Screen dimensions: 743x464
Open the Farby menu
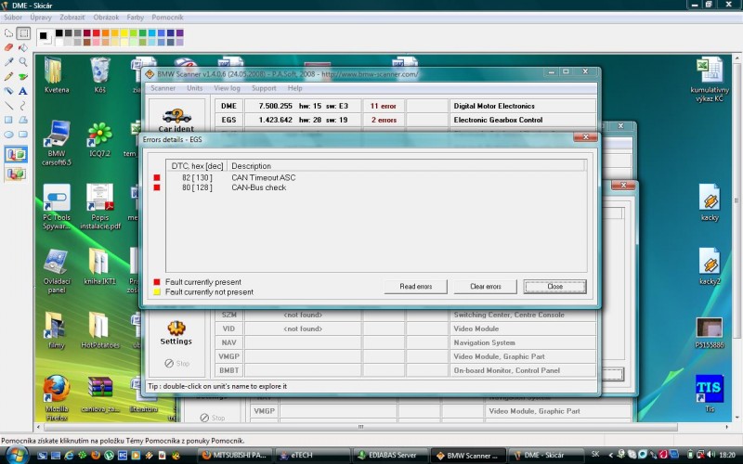(x=135, y=17)
